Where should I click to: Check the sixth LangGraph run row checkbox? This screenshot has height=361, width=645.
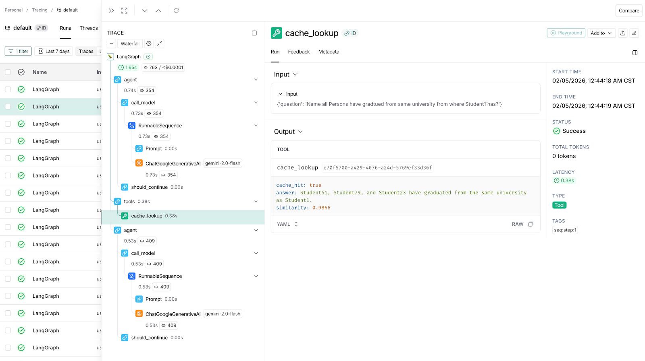pyautogui.click(x=8, y=175)
